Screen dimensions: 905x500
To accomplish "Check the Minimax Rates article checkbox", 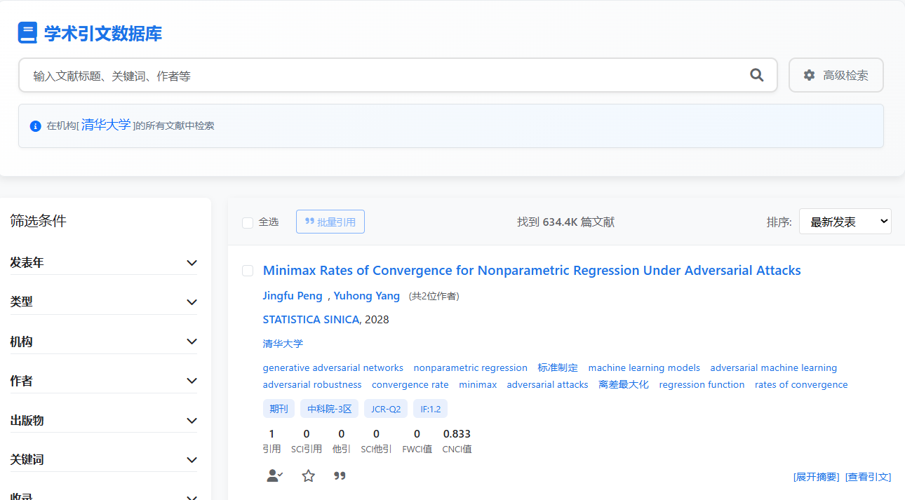I will point(248,271).
